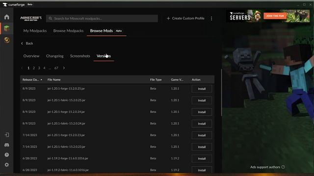
Task: Install jei-1.19.2-forge-11.6.0.1016.jar
Action: point(202,158)
